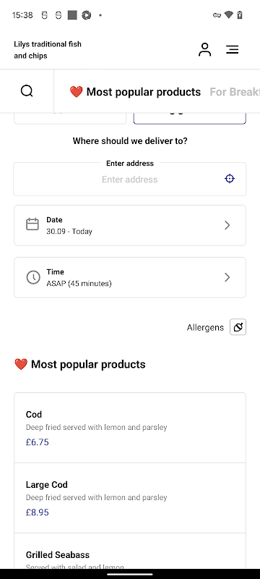
Task: Expand the Date chevron arrow
Action: click(x=227, y=225)
